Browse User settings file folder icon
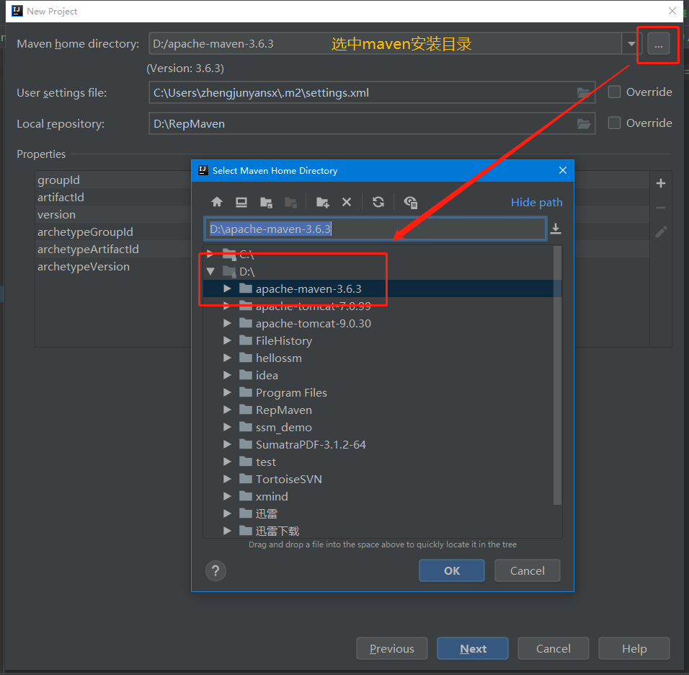689x675 pixels. tap(583, 93)
